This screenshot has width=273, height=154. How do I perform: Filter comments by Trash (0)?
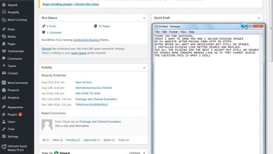pyautogui.click(x=124, y=140)
